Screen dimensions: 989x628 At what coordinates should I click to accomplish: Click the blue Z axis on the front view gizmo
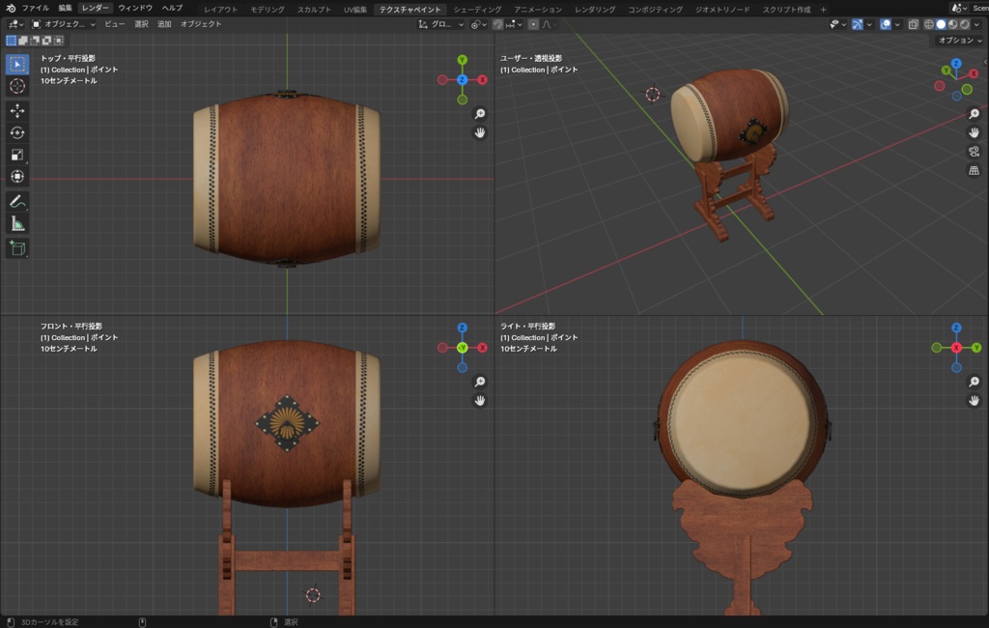pos(463,328)
